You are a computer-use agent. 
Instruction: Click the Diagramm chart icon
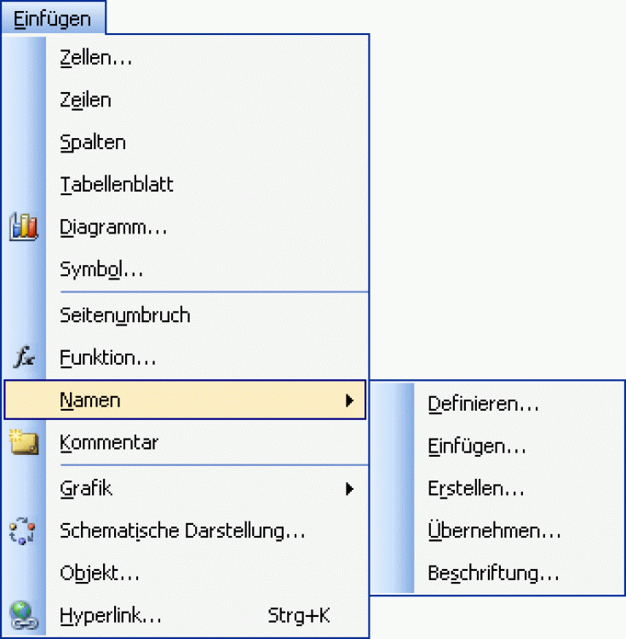pyautogui.click(x=24, y=227)
